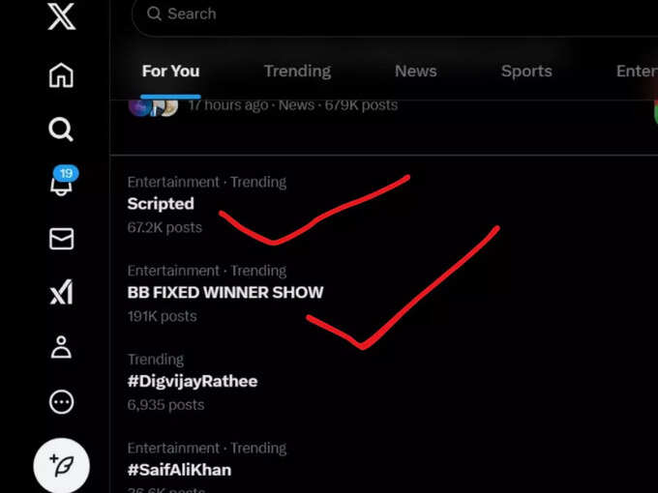Switch to the Sports tab

point(526,72)
